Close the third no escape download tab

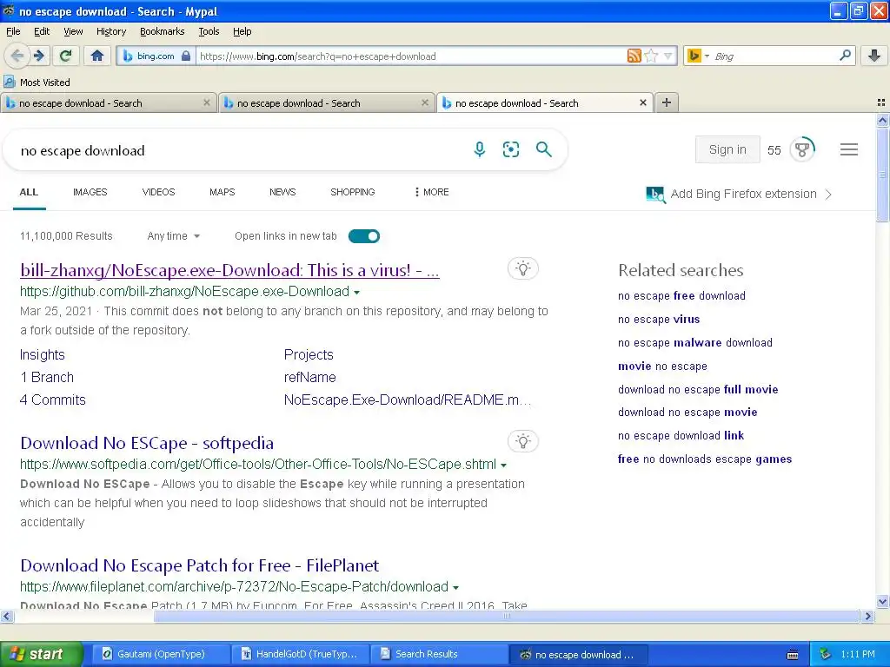pyautogui.click(x=642, y=102)
